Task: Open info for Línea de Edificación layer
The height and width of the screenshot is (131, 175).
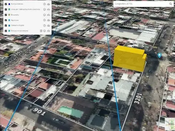Action: (44, 9)
